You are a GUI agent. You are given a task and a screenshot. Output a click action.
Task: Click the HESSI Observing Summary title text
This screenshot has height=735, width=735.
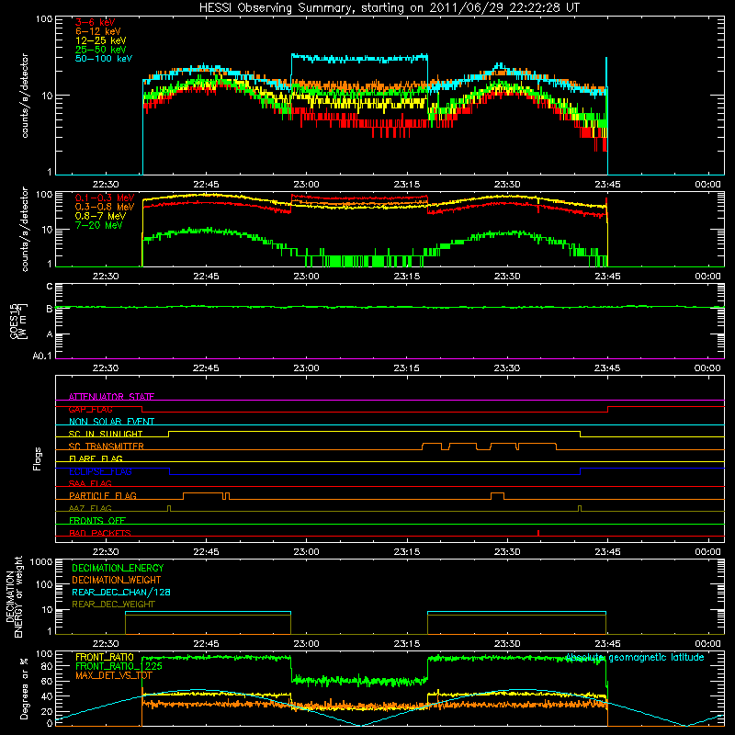(389, 7)
